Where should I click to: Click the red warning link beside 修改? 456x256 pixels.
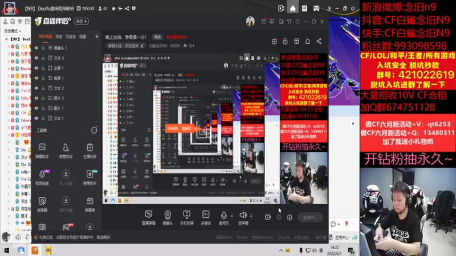click(177, 37)
